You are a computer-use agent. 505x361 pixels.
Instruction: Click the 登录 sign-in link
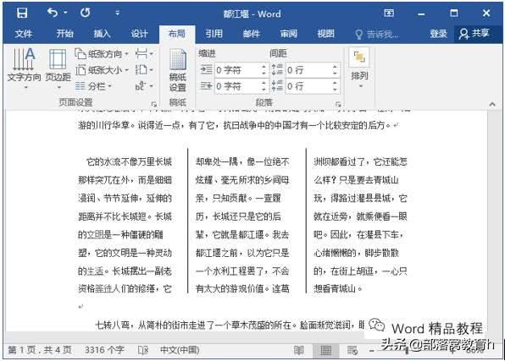[x=438, y=34]
